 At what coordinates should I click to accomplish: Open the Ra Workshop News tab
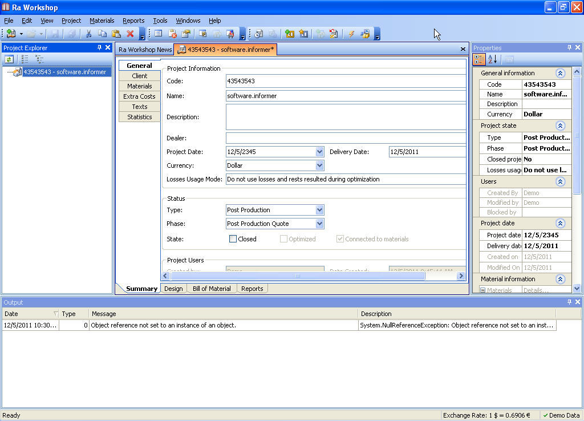coord(145,50)
